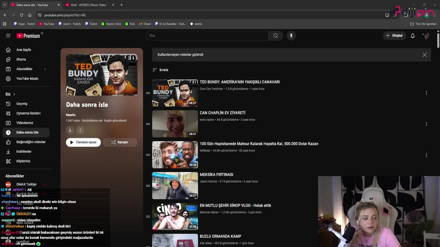
Task: Open playlist more options under Nesrin
Action: pyautogui.click(x=80, y=130)
